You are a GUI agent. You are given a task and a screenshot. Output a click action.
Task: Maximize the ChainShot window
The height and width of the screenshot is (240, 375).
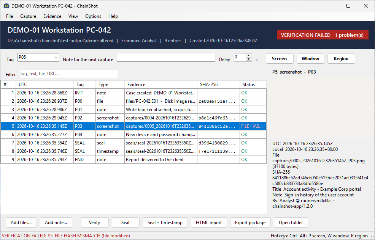pyautogui.click(x=348, y=6)
